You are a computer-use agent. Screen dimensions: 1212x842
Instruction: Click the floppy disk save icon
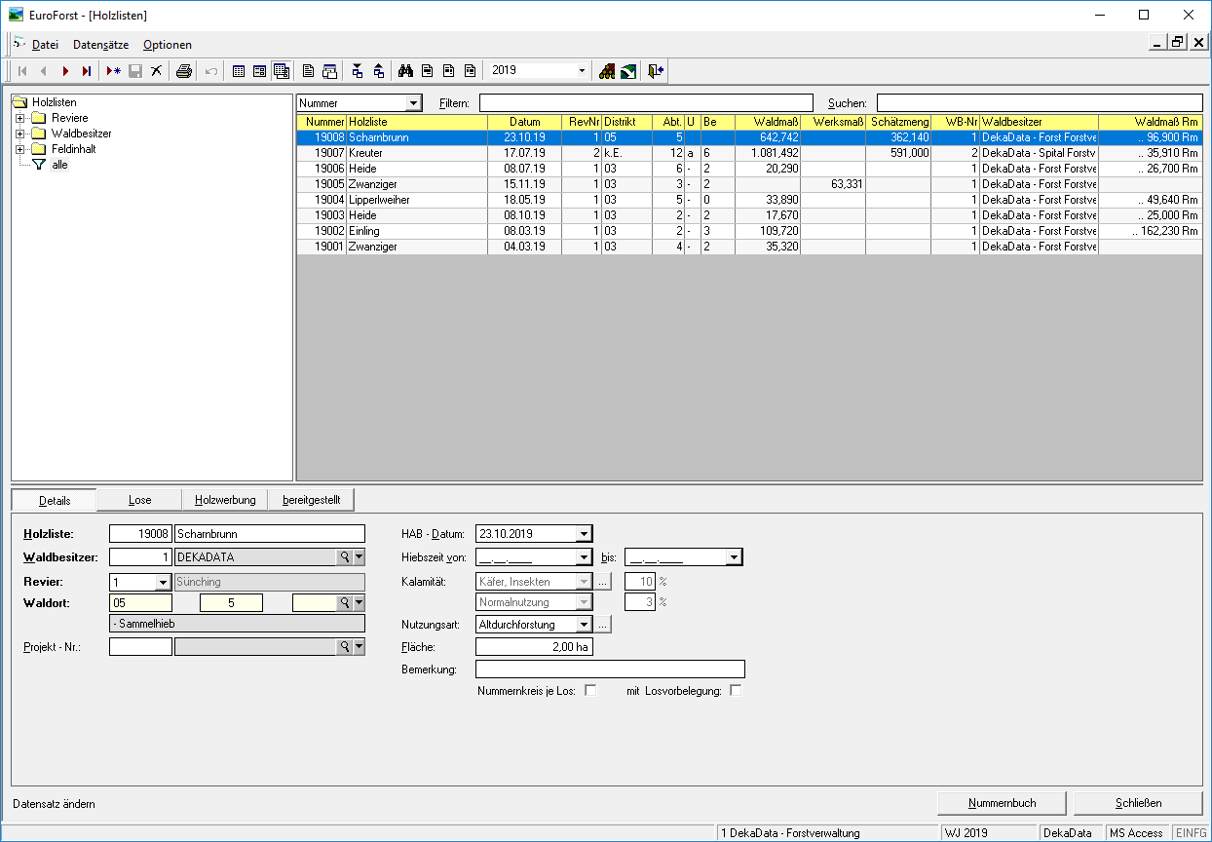[x=136, y=71]
